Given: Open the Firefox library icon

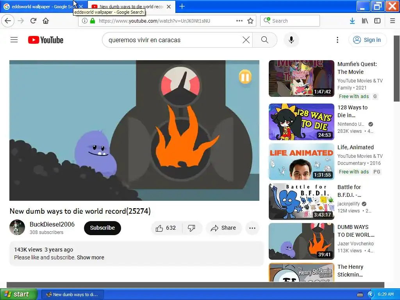Looking at the screenshot, I should (365, 21).
